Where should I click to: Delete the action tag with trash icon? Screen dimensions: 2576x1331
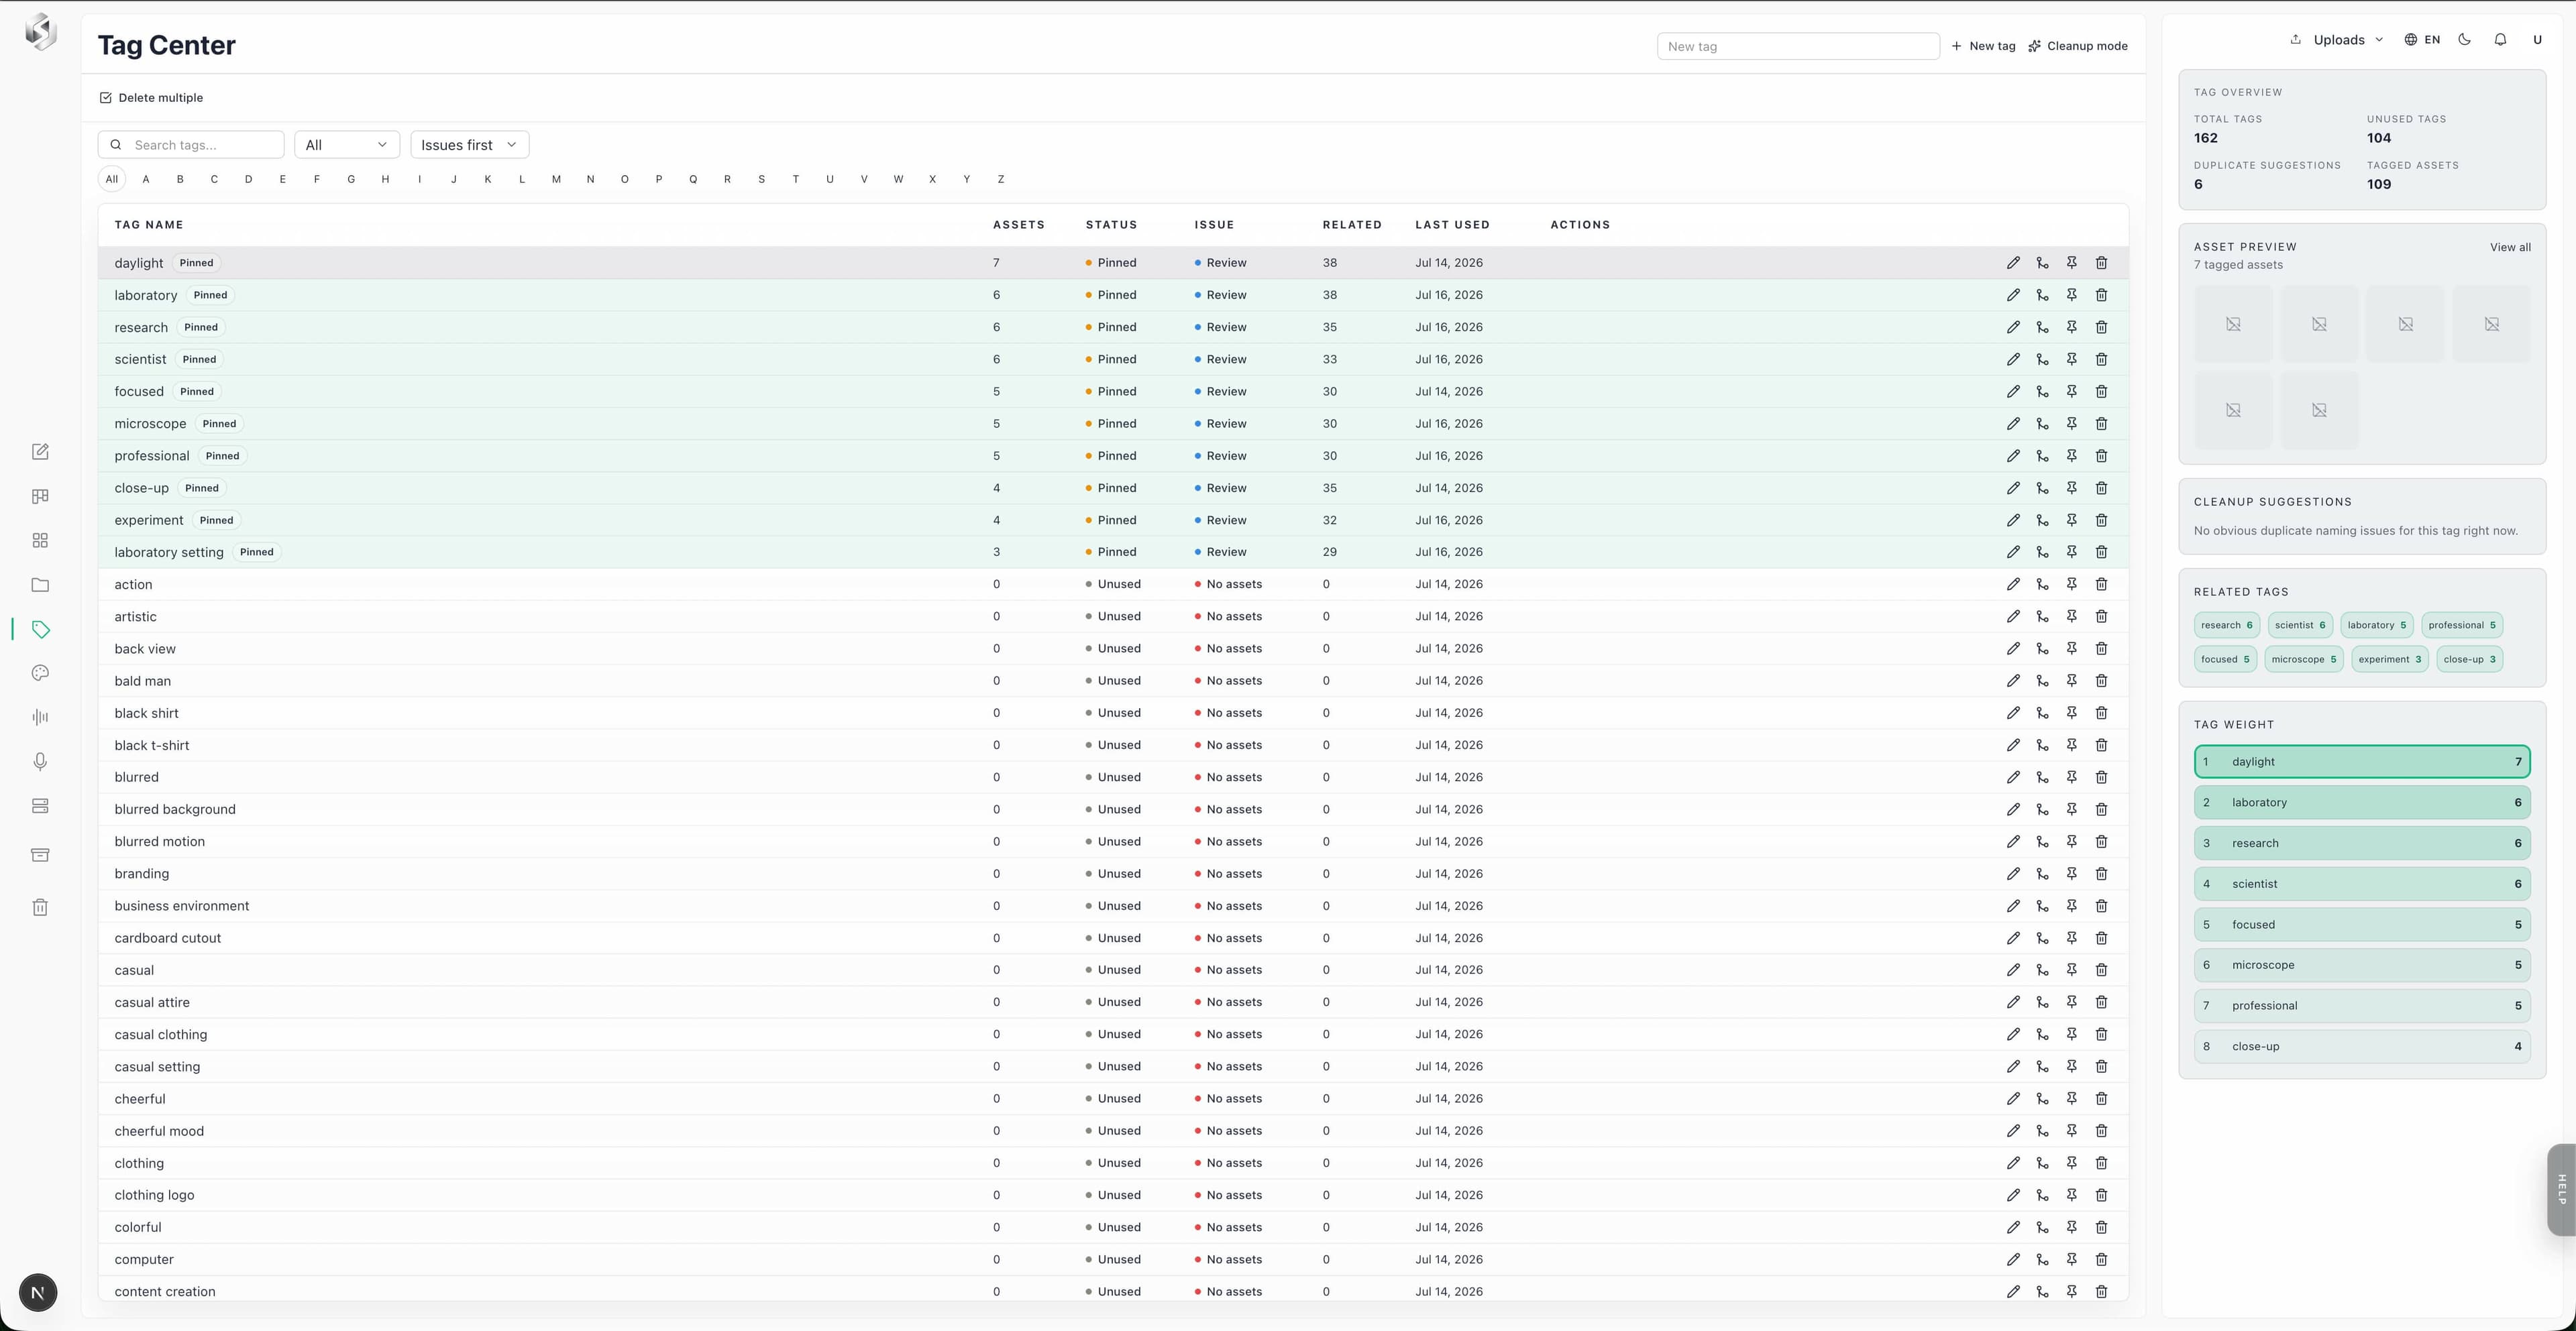2101,585
